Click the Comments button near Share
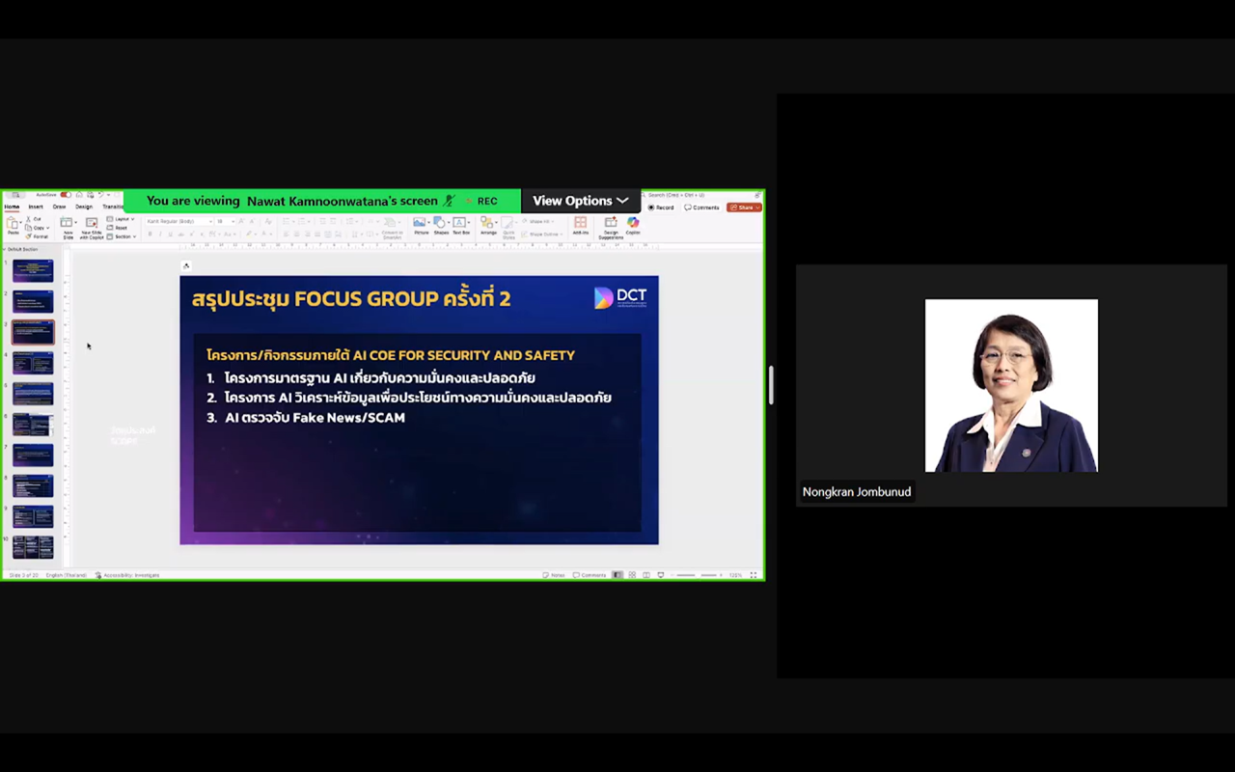Image resolution: width=1235 pixels, height=772 pixels. (702, 207)
